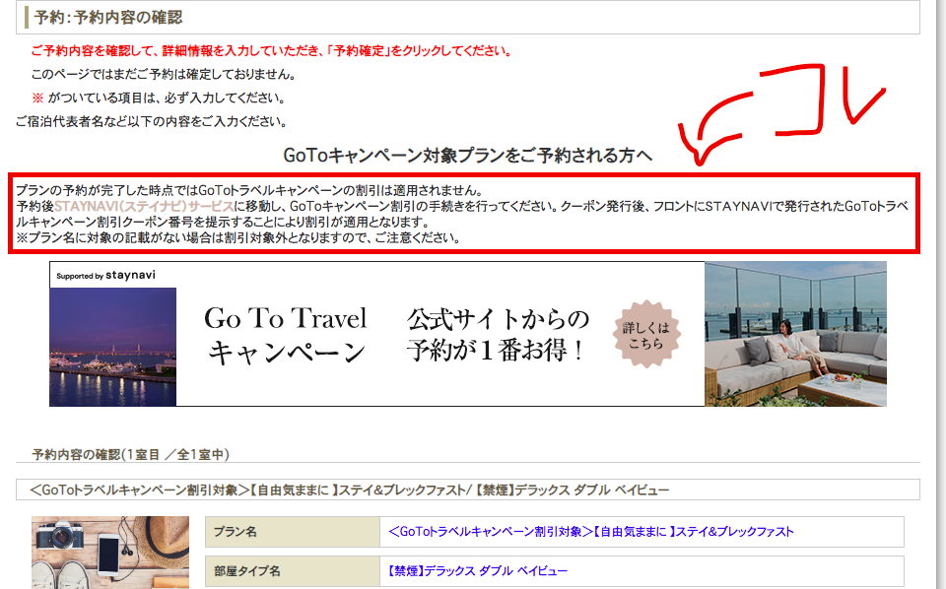Image resolution: width=946 pixels, height=589 pixels.
Task: Click the camera and hat plan thumbnail
Action: coord(110,553)
